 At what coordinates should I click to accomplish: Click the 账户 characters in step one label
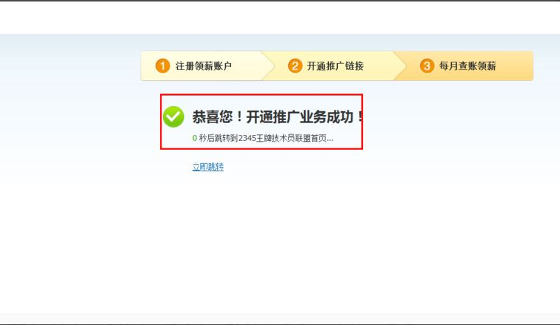tap(222, 66)
